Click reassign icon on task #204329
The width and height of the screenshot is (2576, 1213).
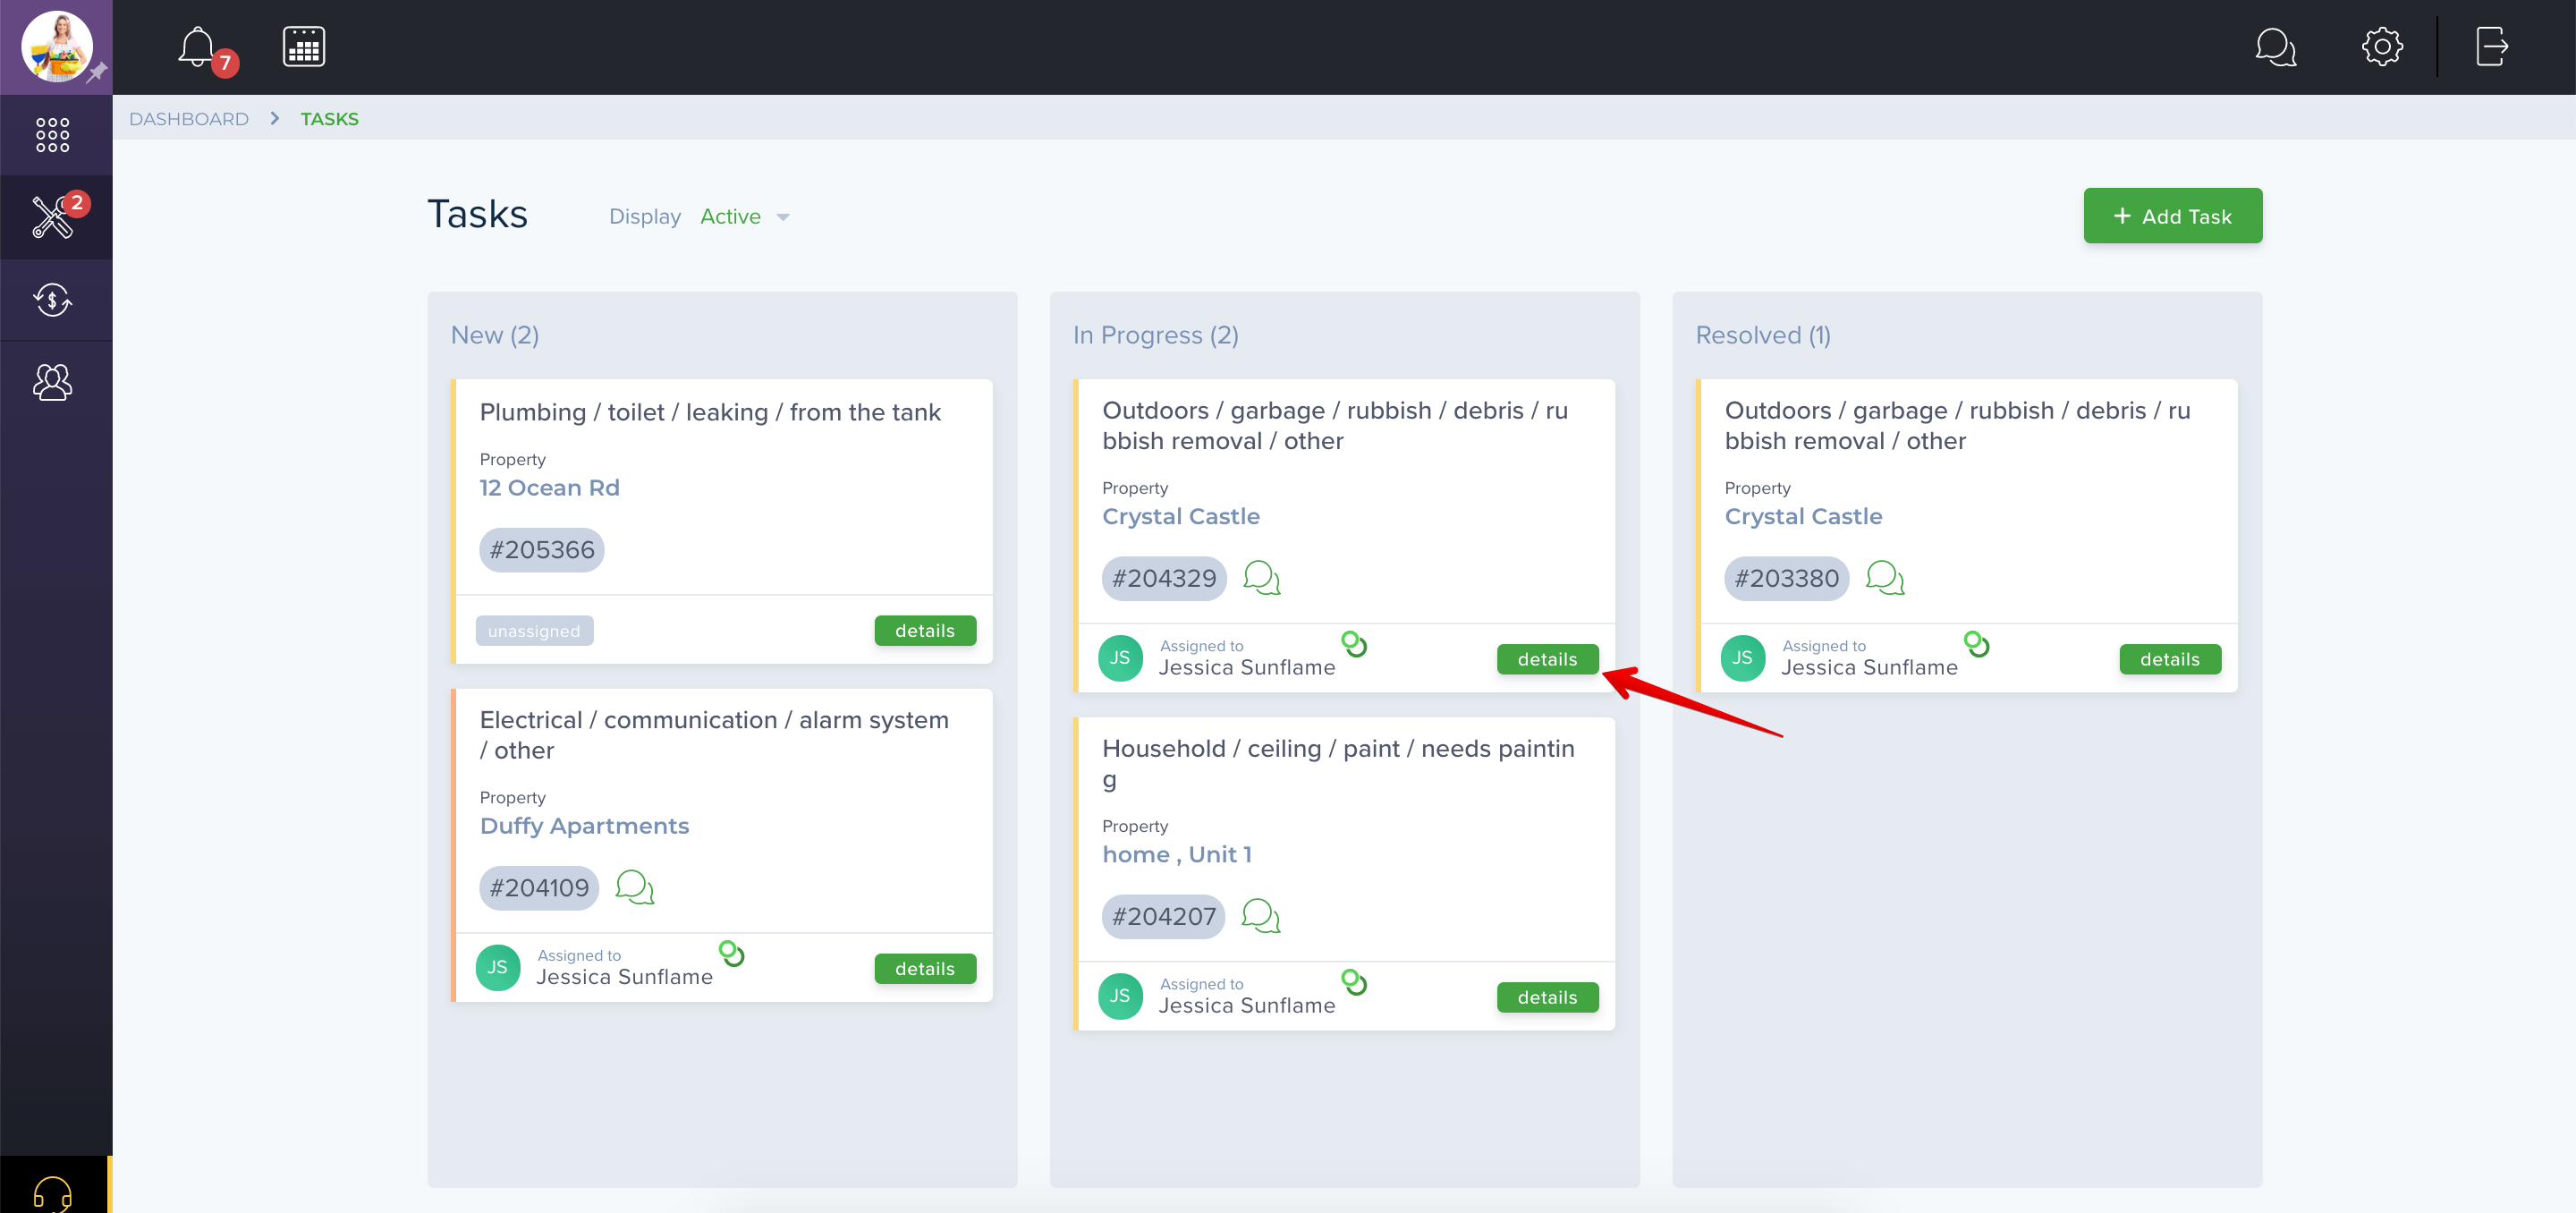[x=1354, y=644]
